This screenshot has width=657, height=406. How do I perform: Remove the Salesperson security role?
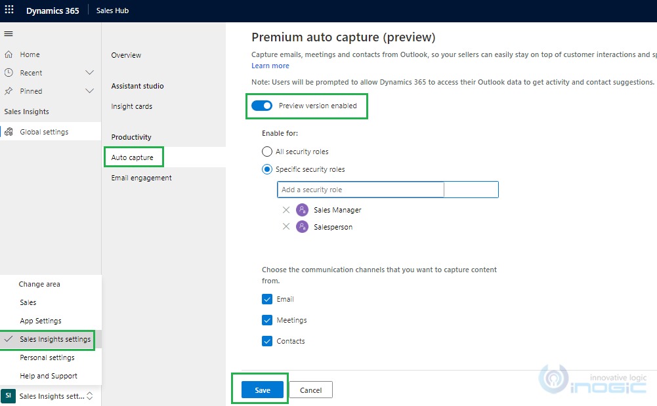click(x=286, y=226)
